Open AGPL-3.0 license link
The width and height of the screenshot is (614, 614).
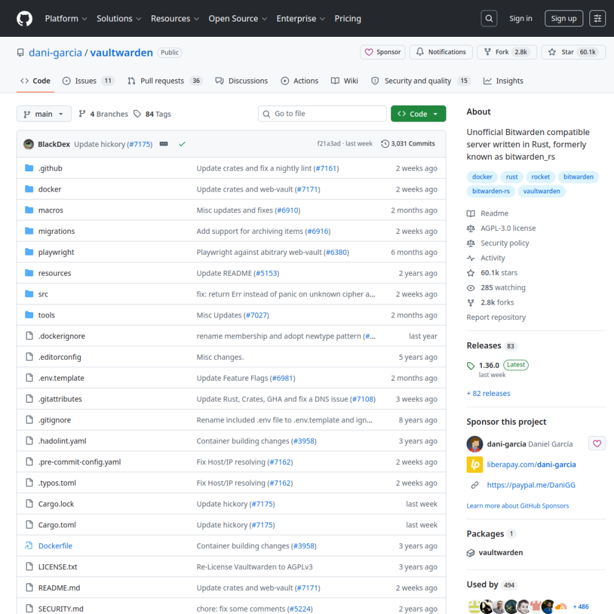pos(501,228)
